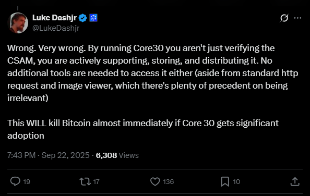Open the repost arrows icon menu
This screenshot has width=310, height=196.
[x=85, y=181]
